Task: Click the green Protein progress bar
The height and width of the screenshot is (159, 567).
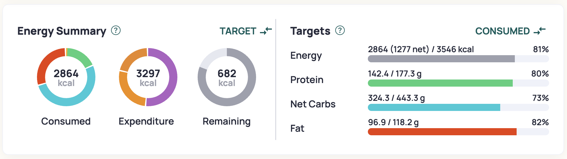Action: coord(458,83)
